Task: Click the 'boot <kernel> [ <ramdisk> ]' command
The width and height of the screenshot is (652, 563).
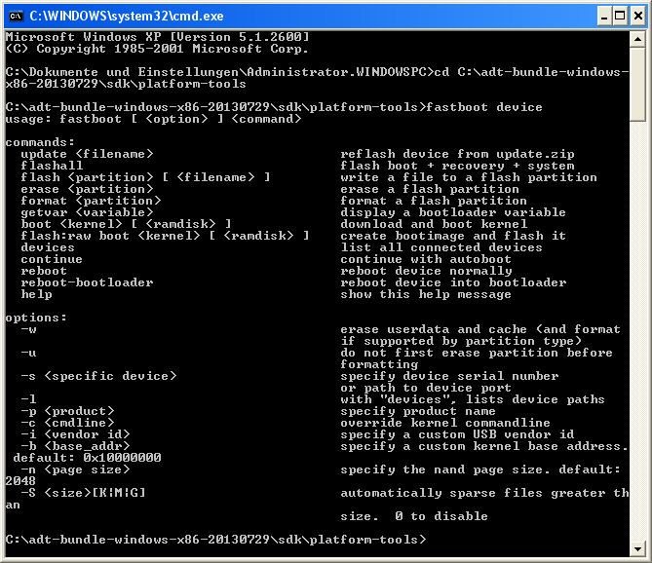Action: click(126, 224)
